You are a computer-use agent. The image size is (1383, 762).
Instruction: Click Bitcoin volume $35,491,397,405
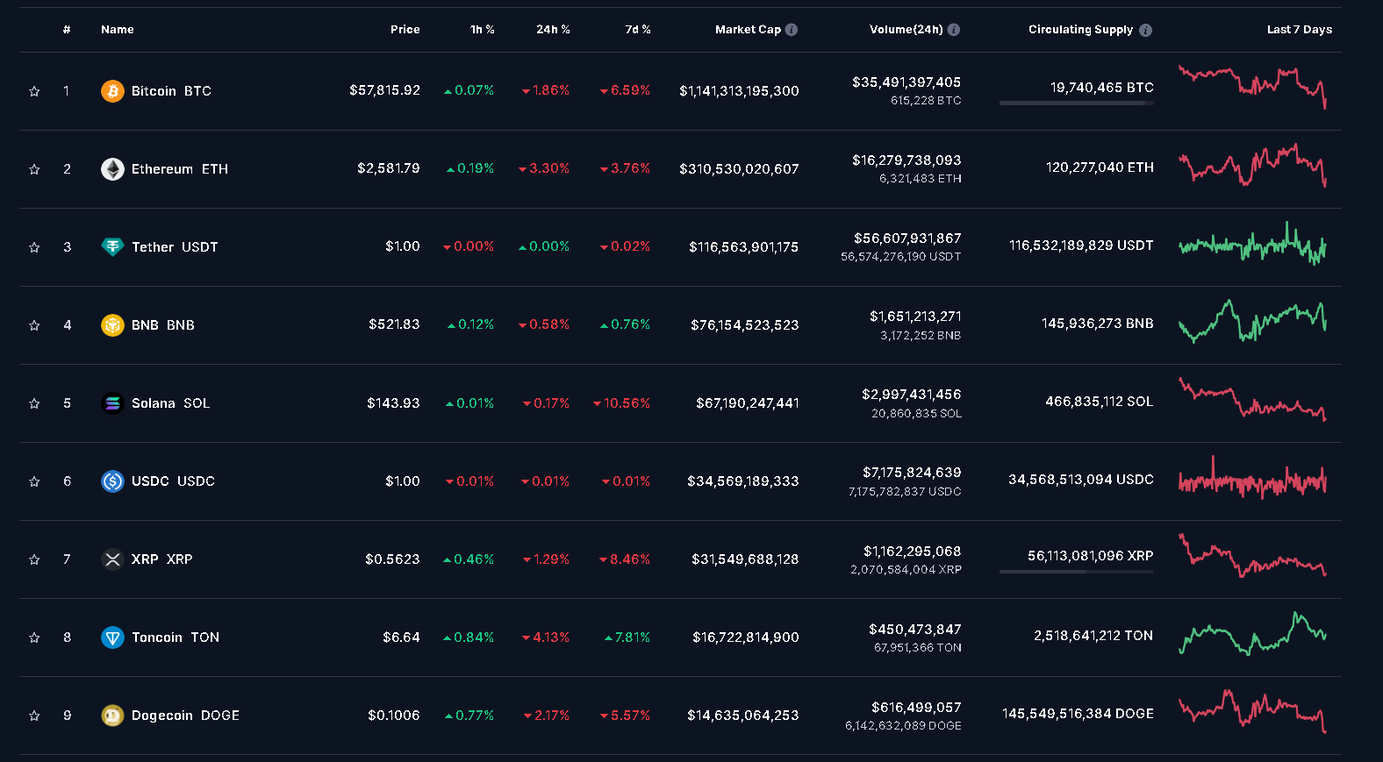[906, 82]
